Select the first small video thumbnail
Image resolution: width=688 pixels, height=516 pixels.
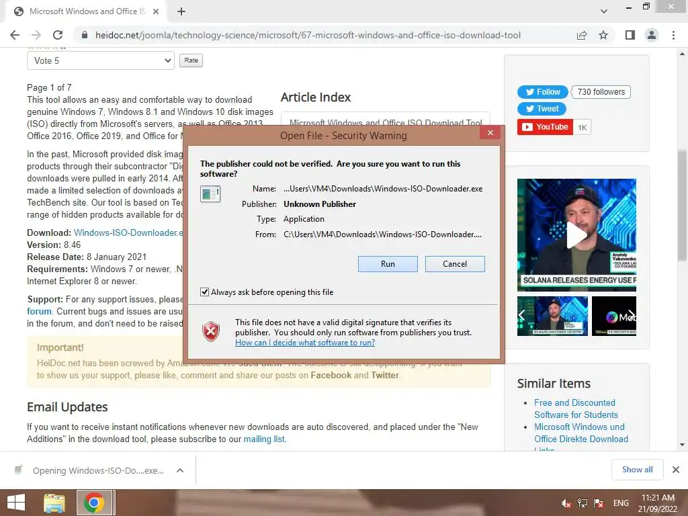point(553,316)
